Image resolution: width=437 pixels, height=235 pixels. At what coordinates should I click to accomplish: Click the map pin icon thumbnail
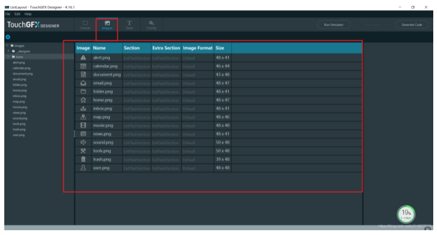tap(83, 117)
